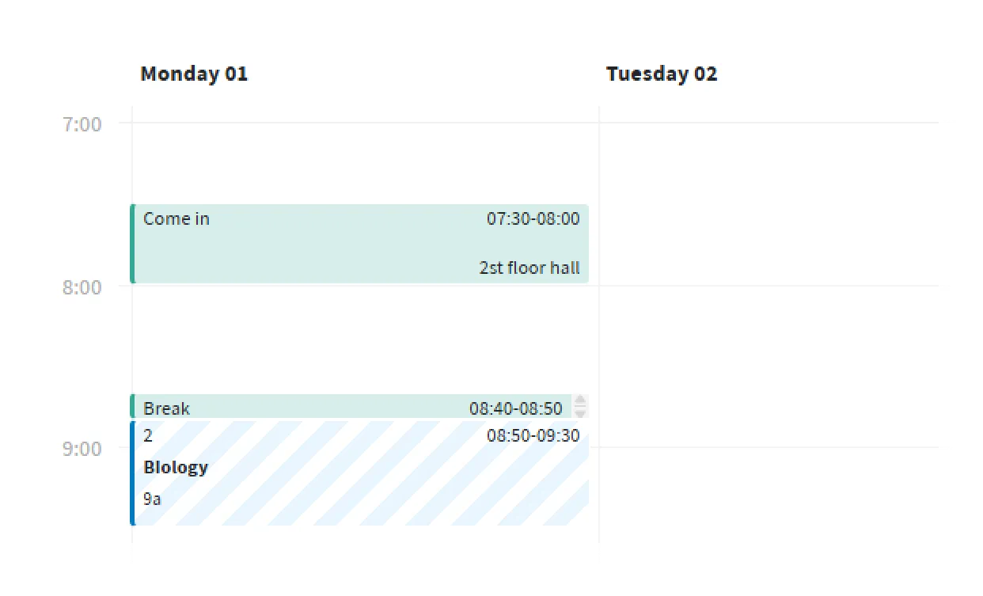Click empty Tuesday slot after 8:00
983x596 pixels.
[774, 340]
